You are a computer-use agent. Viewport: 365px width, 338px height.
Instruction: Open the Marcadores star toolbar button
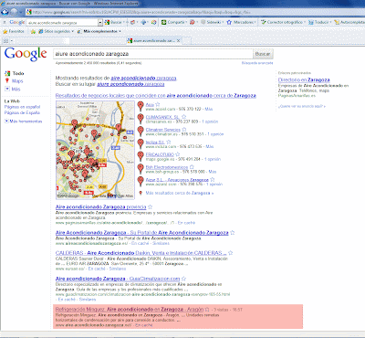241,22
